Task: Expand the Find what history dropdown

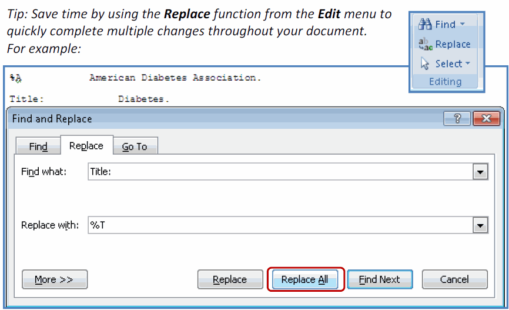Action: coord(480,172)
